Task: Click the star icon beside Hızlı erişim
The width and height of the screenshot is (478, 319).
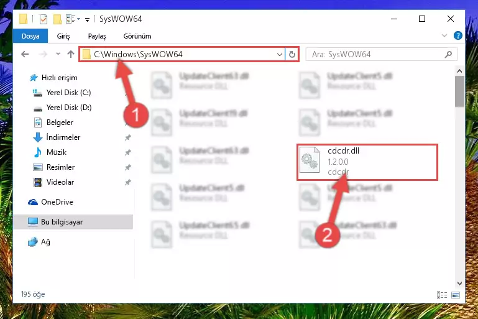Action: click(34, 78)
